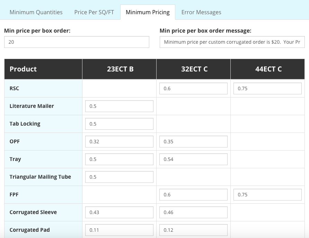The image size is (309, 238).
Task: Click the FPF 44ECT C field
Action: pyautogui.click(x=267, y=195)
